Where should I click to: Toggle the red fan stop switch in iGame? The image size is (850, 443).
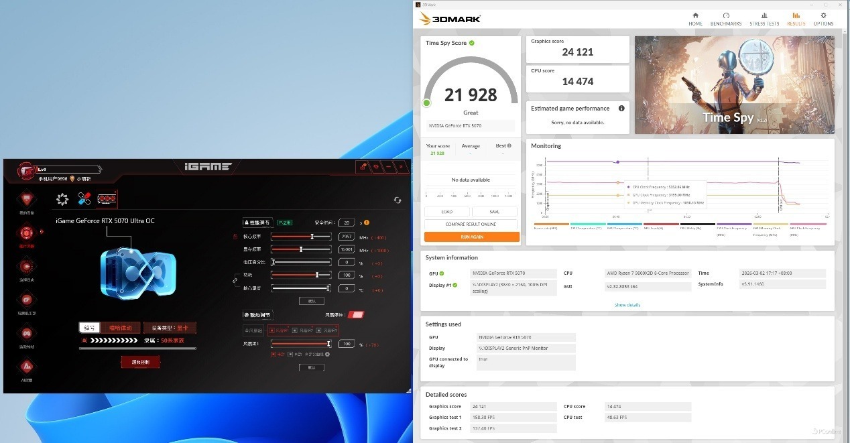pyautogui.click(x=356, y=314)
